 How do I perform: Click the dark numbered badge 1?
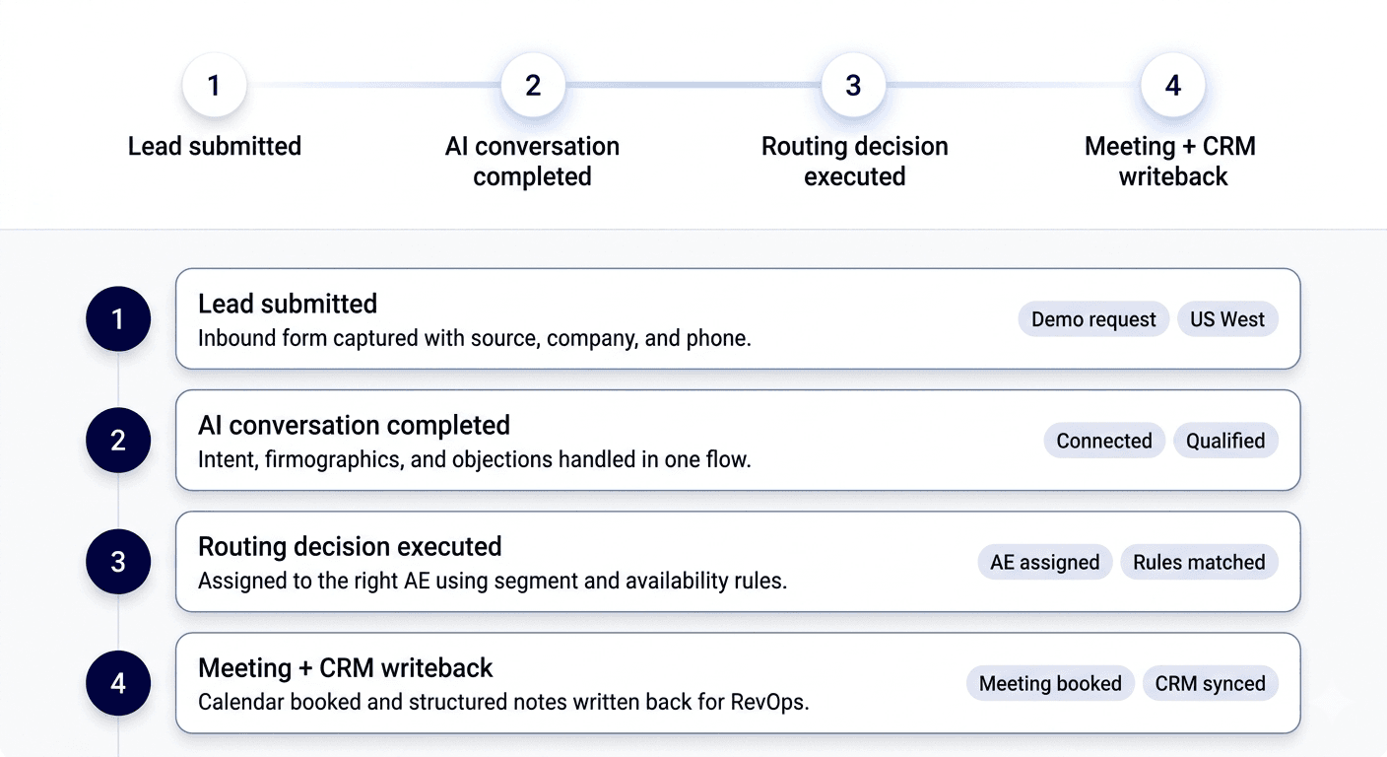[118, 318]
